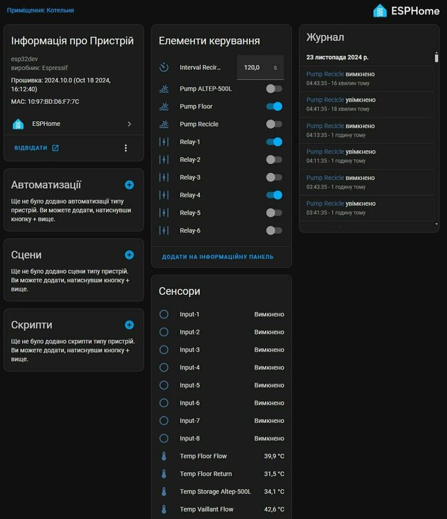Enable the Pump Recicle toggle
447x519 pixels.
click(274, 124)
